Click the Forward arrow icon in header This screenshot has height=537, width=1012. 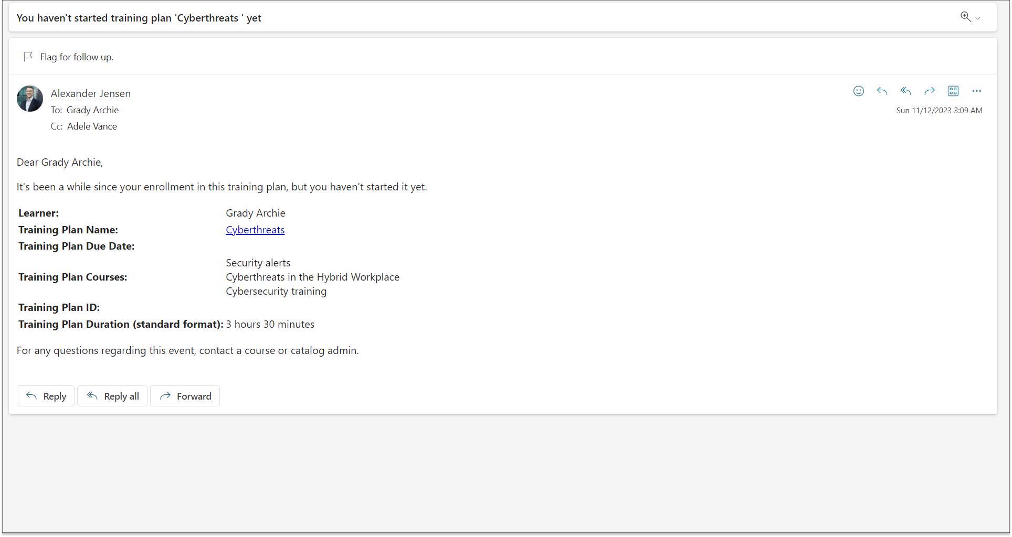[930, 91]
